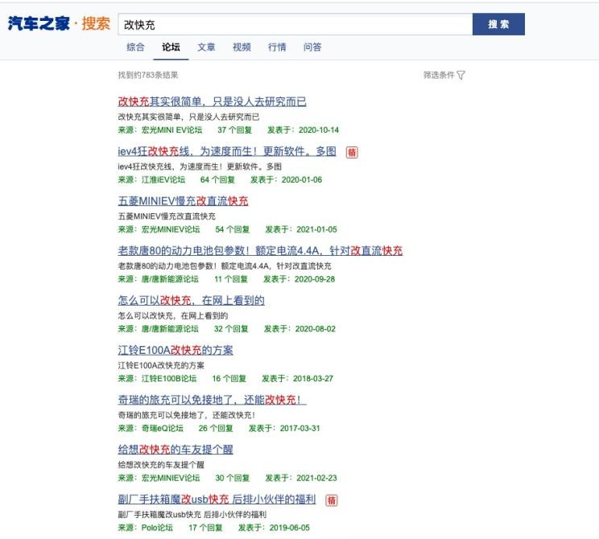Select the 论坛 tab

point(171,47)
